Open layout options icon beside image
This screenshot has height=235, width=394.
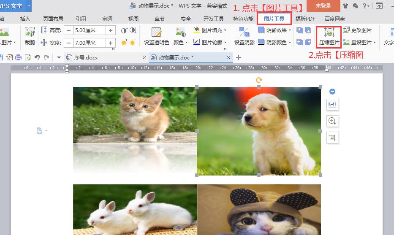(332, 105)
